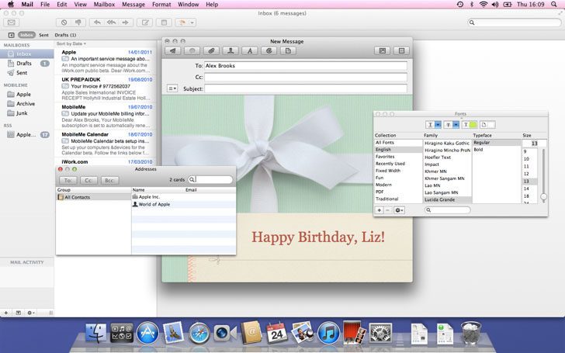Open Photo Browser icon in New Message toolbar
This screenshot has height=353, width=565.
pos(383,50)
